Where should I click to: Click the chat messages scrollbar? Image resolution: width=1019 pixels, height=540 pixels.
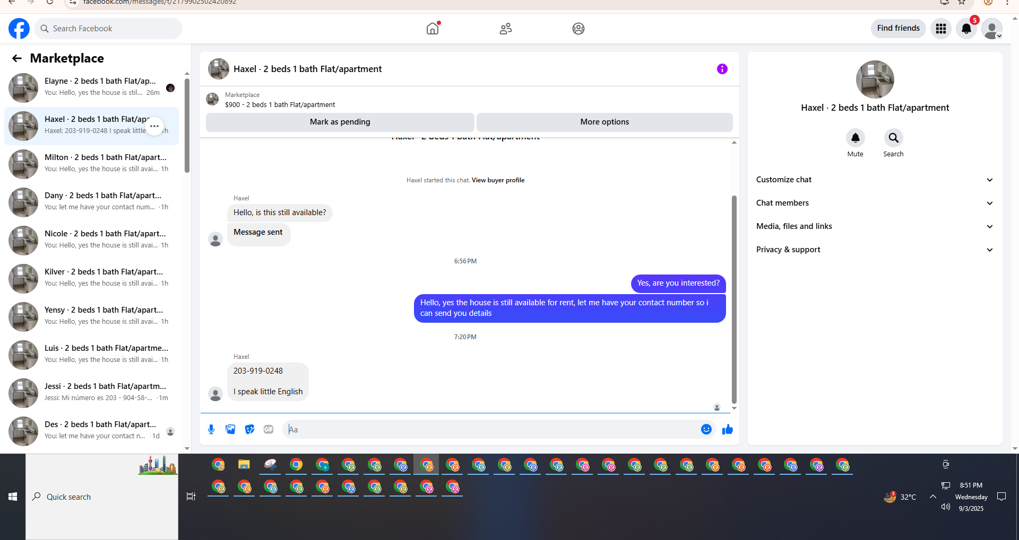734,299
